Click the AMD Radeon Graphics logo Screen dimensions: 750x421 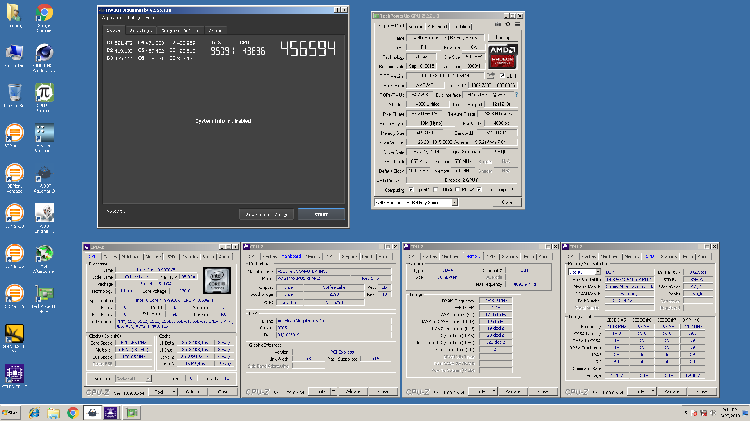click(503, 57)
